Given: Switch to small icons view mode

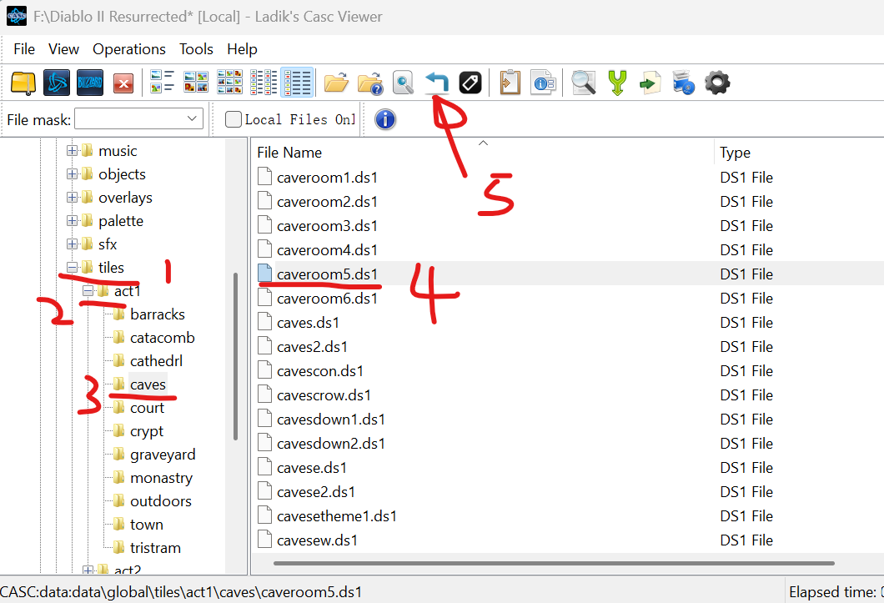Looking at the screenshot, I should tap(229, 83).
